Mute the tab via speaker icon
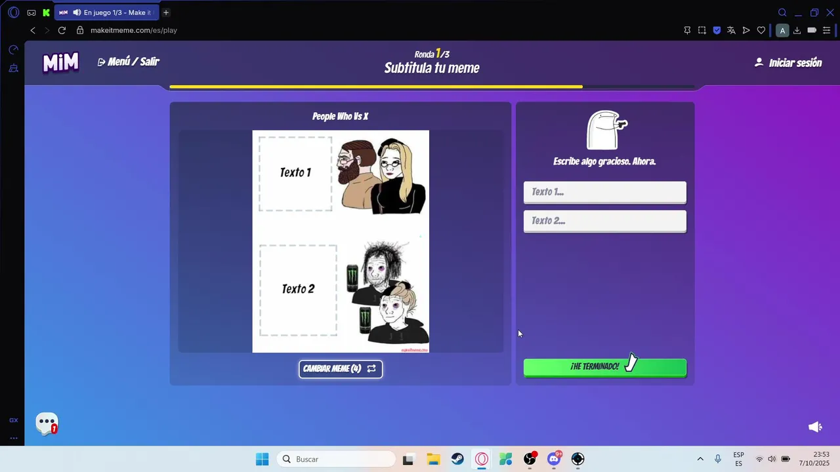 77,12
